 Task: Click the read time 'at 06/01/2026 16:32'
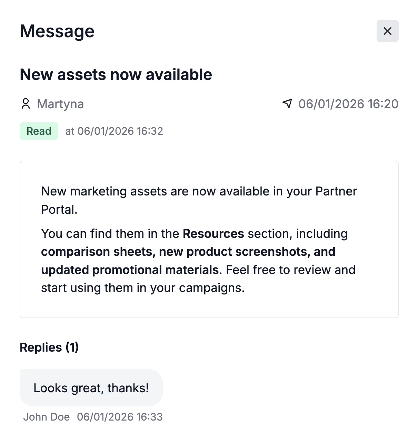point(114,131)
